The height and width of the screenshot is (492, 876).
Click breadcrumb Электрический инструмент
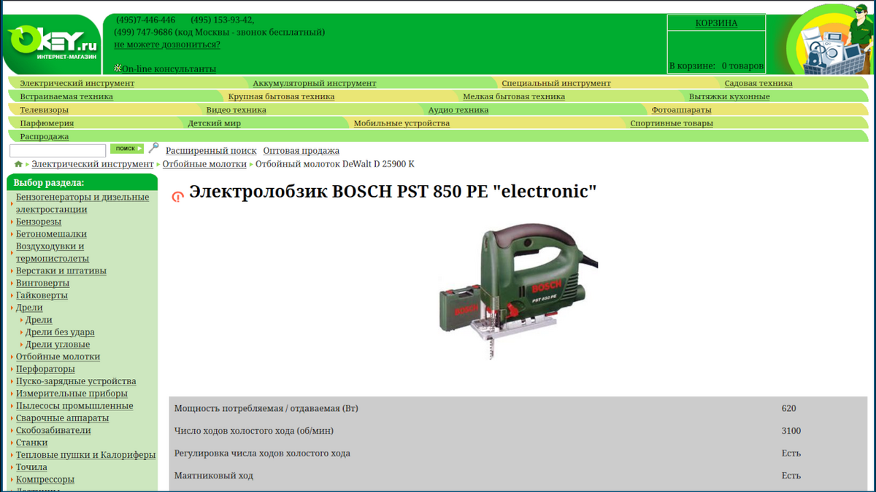coord(93,164)
